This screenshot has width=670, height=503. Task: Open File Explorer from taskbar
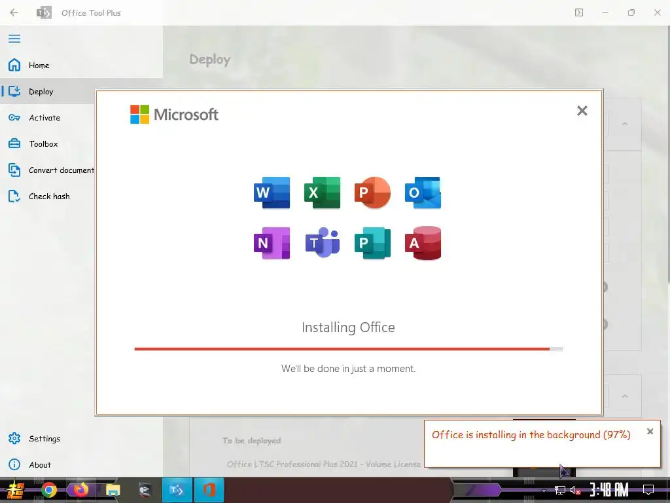coord(113,490)
